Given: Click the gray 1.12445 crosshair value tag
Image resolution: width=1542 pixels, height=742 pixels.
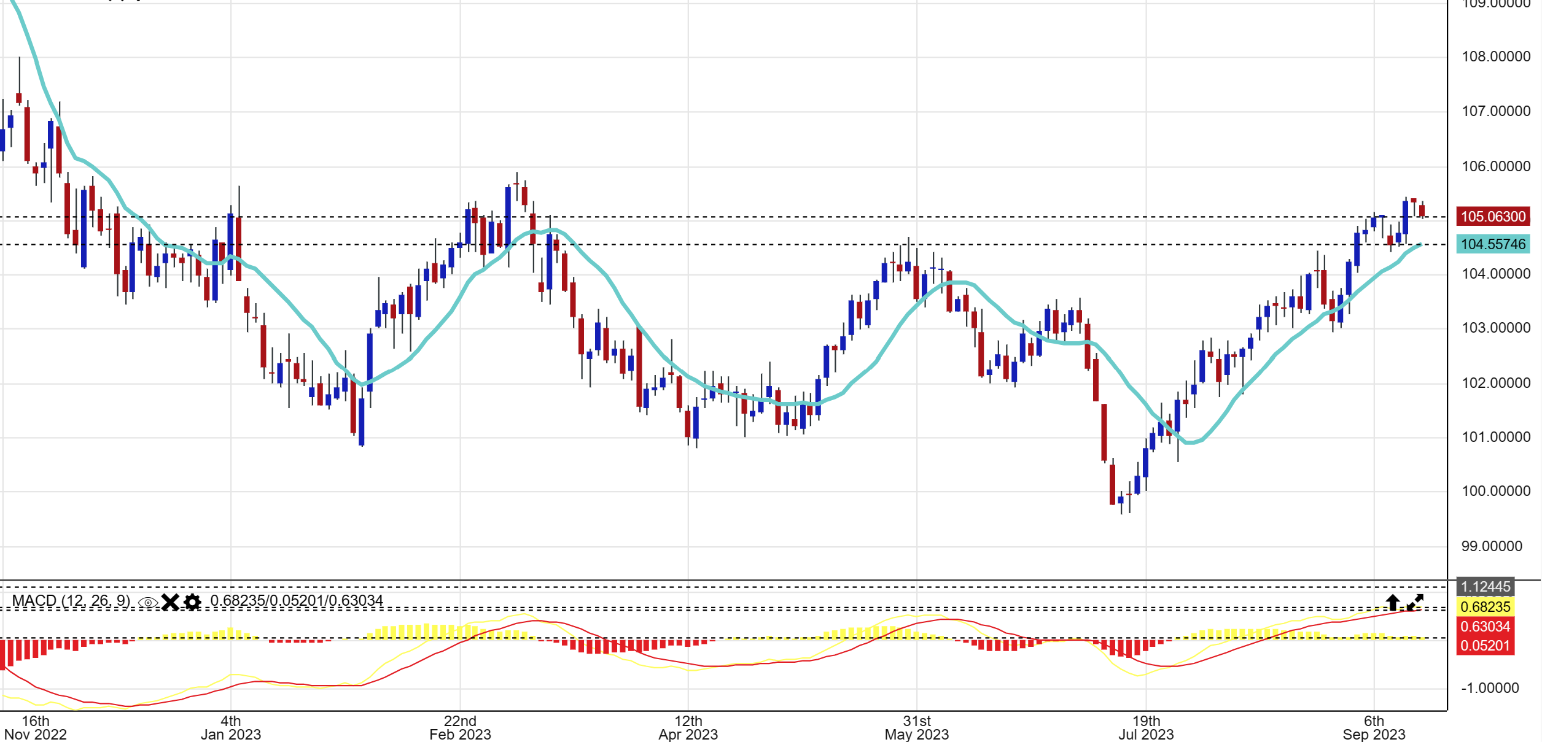Looking at the screenshot, I should 1484,587.
